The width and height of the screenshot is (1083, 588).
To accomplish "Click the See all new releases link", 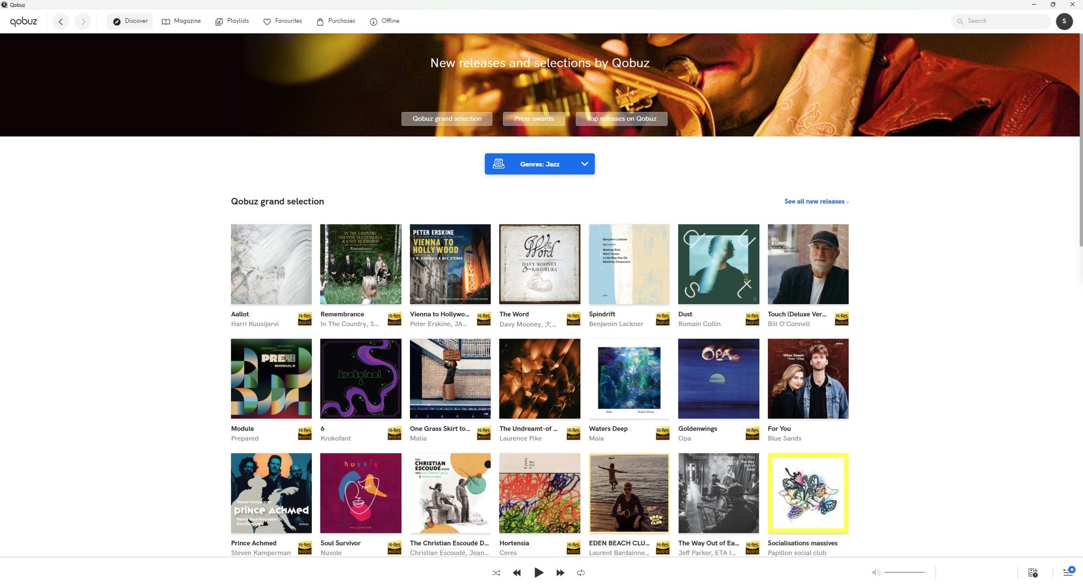I will [x=816, y=201].
